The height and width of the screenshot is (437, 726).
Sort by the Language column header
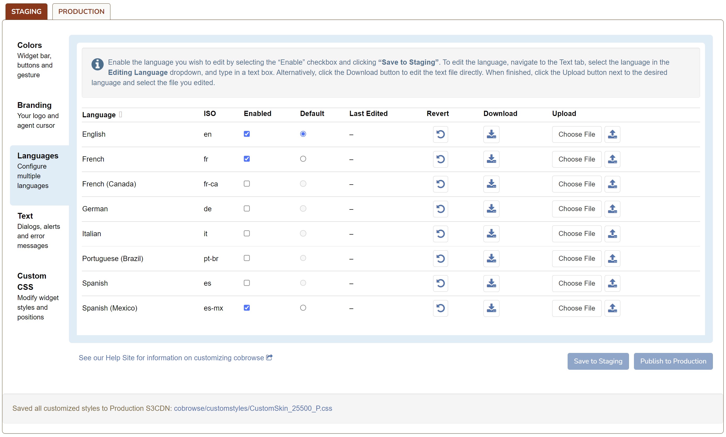[99, 115]
